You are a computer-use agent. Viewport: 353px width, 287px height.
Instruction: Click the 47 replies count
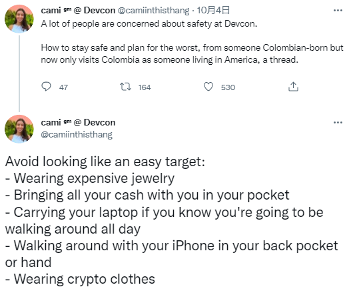click(63, 87)
